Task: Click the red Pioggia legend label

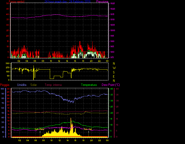Action: (5, 85)
